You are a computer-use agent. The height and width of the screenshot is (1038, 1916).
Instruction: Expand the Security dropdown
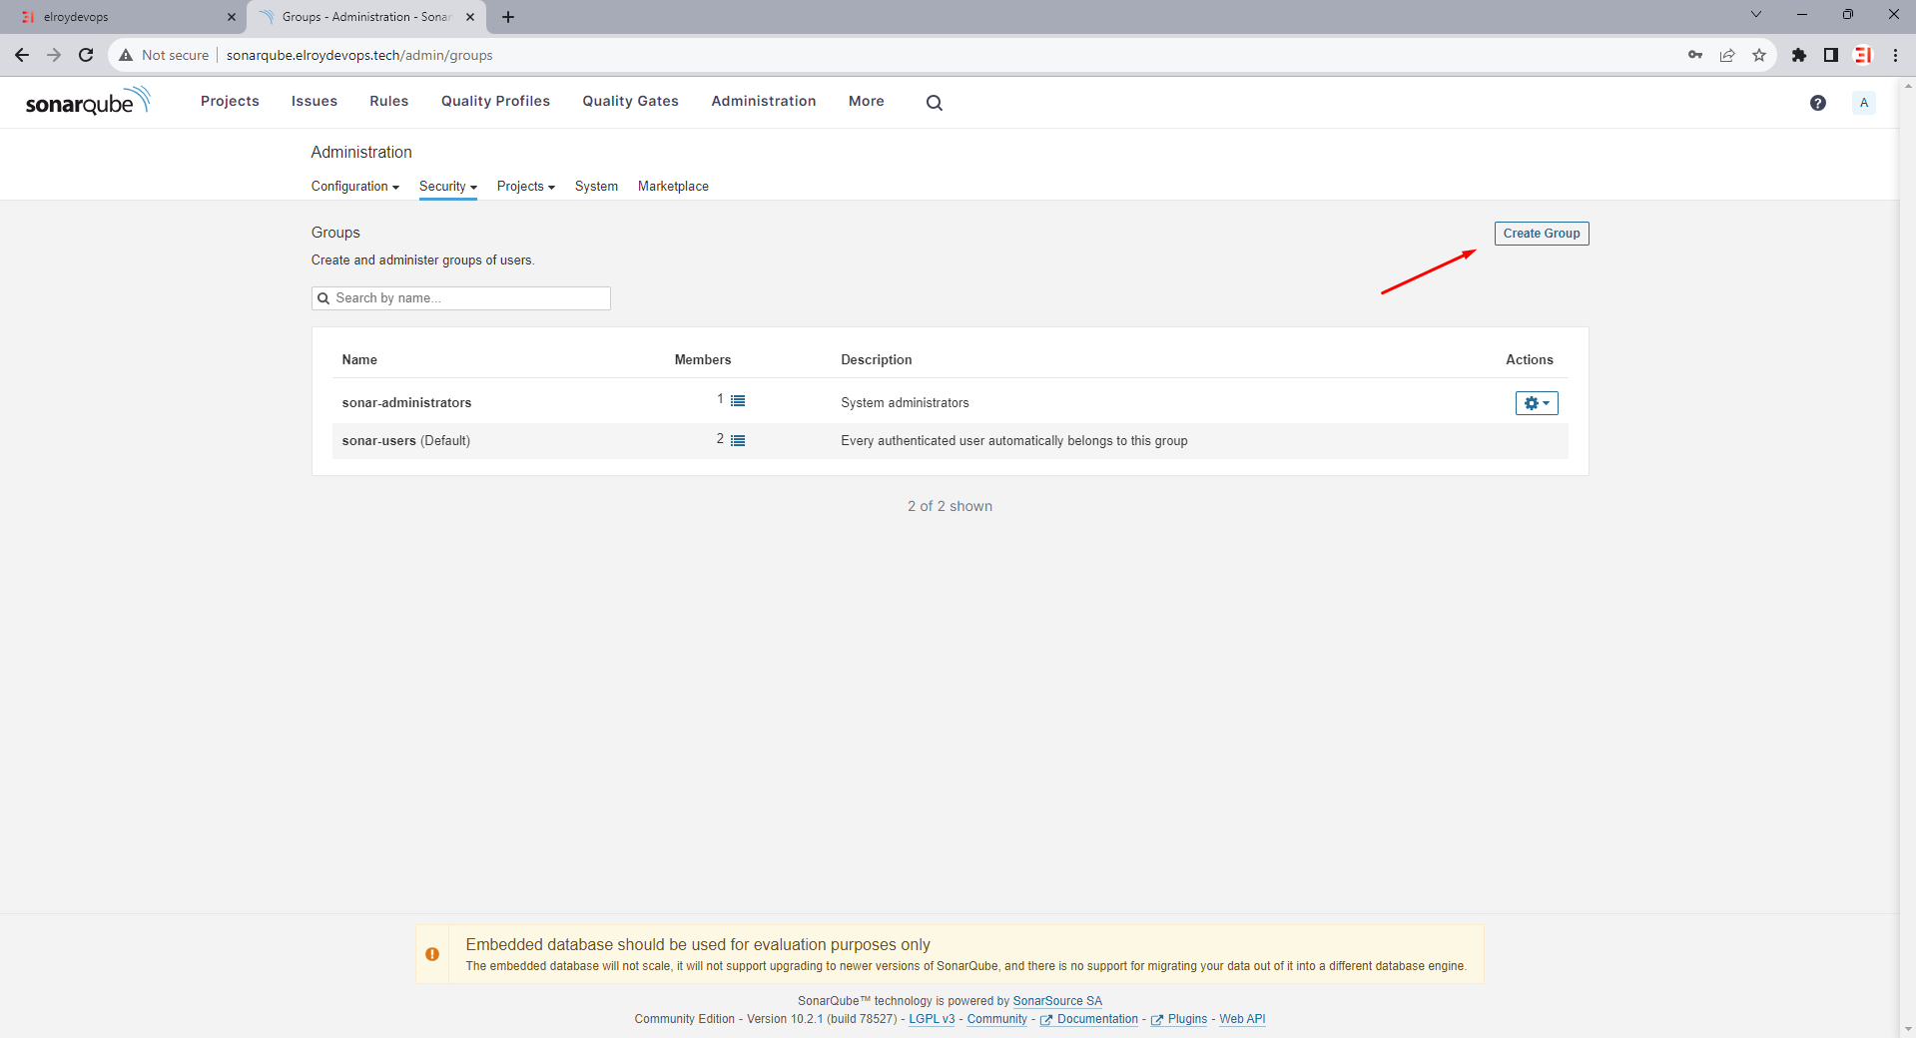(x=447, y=187)
